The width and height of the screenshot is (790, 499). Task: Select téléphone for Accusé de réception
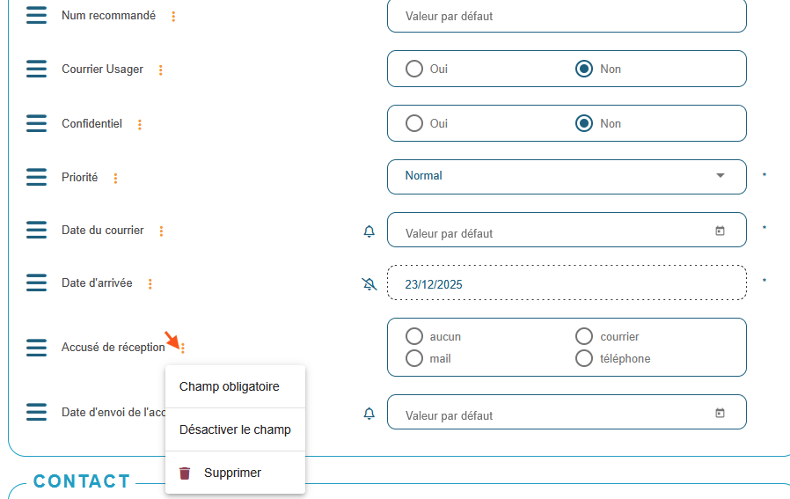pyautogui.click(x=584, y=358)
